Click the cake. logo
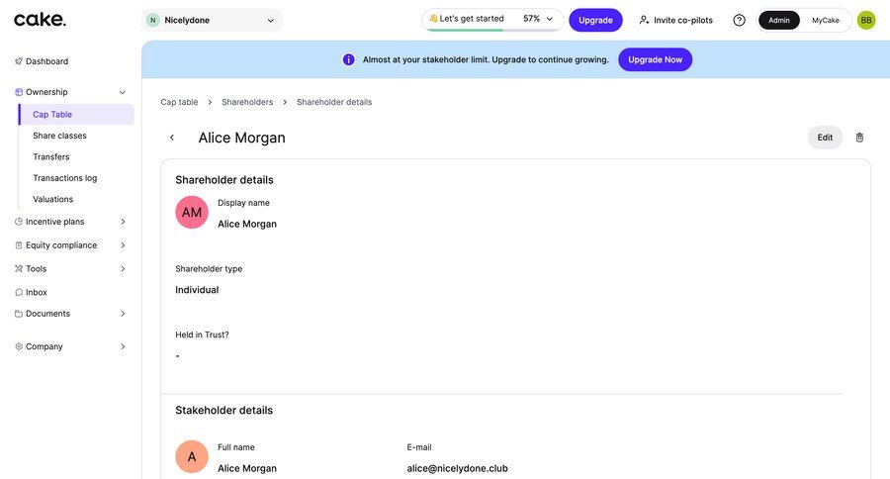Screen dimensions: 890x479 coord(40,20)
